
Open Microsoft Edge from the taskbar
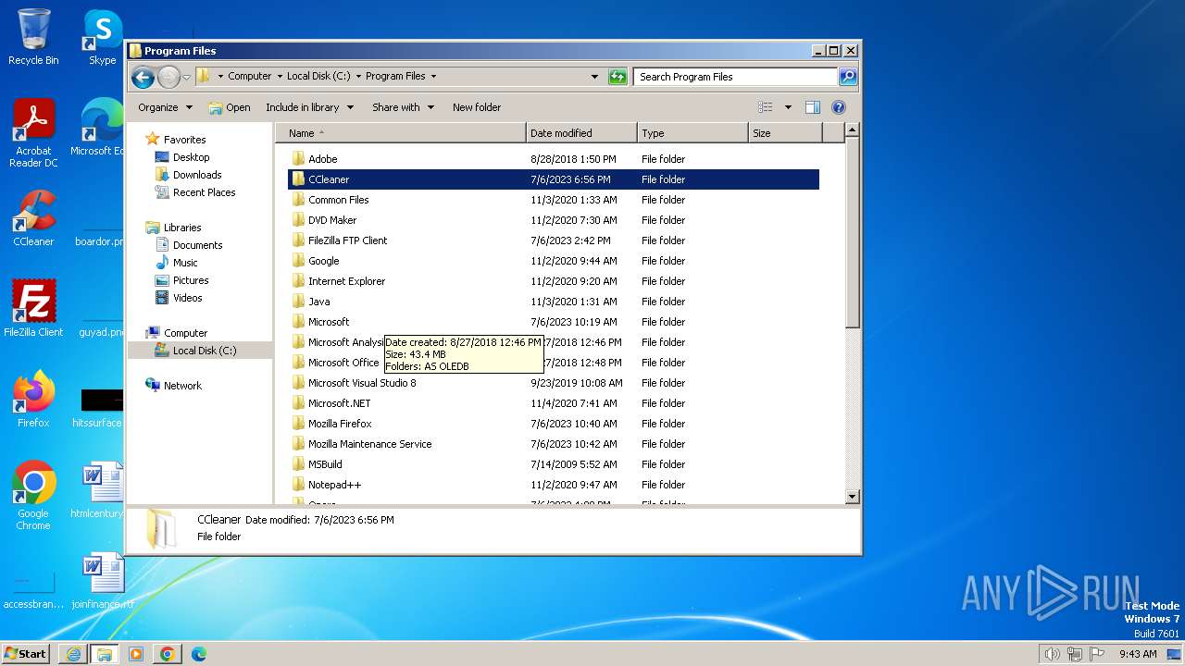(x=199, y=654)
